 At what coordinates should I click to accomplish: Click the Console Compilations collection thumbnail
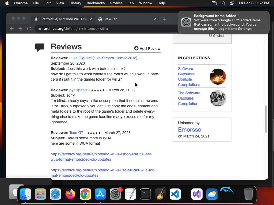218,77
